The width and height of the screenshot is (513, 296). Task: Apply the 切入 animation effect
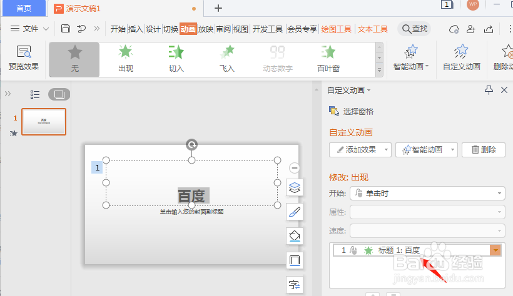pyautogui.click(x=176, y=59)
